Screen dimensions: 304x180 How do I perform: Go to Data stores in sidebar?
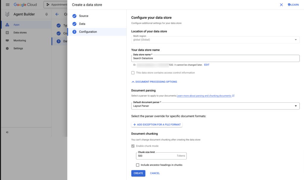pos(20,33)
